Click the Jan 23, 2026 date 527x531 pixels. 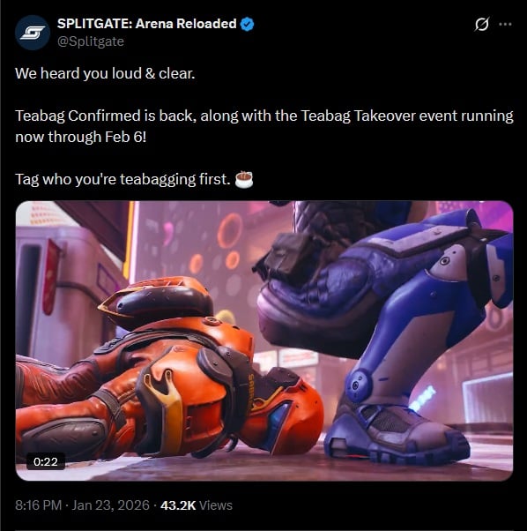111,505
